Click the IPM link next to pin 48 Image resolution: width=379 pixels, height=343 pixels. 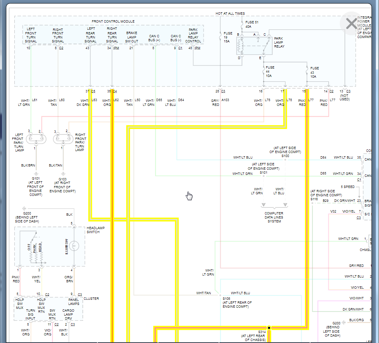(198, 48)
